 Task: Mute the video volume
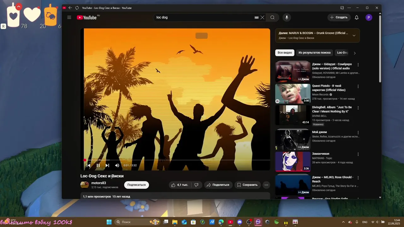coord(117,165)
